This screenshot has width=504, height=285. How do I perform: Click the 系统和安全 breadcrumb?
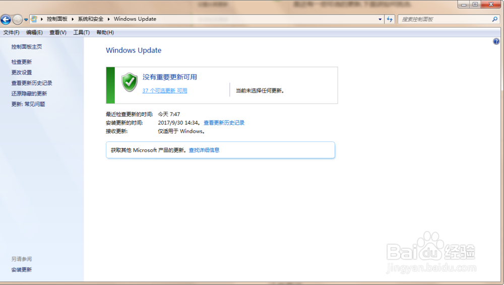[x=91, y=19]
